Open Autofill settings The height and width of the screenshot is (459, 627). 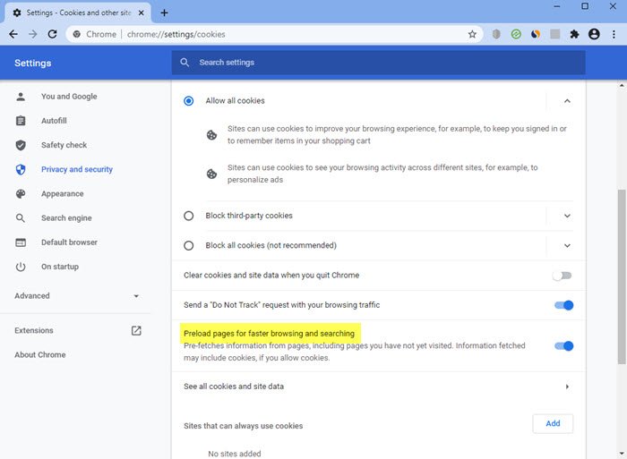(54, 121)
